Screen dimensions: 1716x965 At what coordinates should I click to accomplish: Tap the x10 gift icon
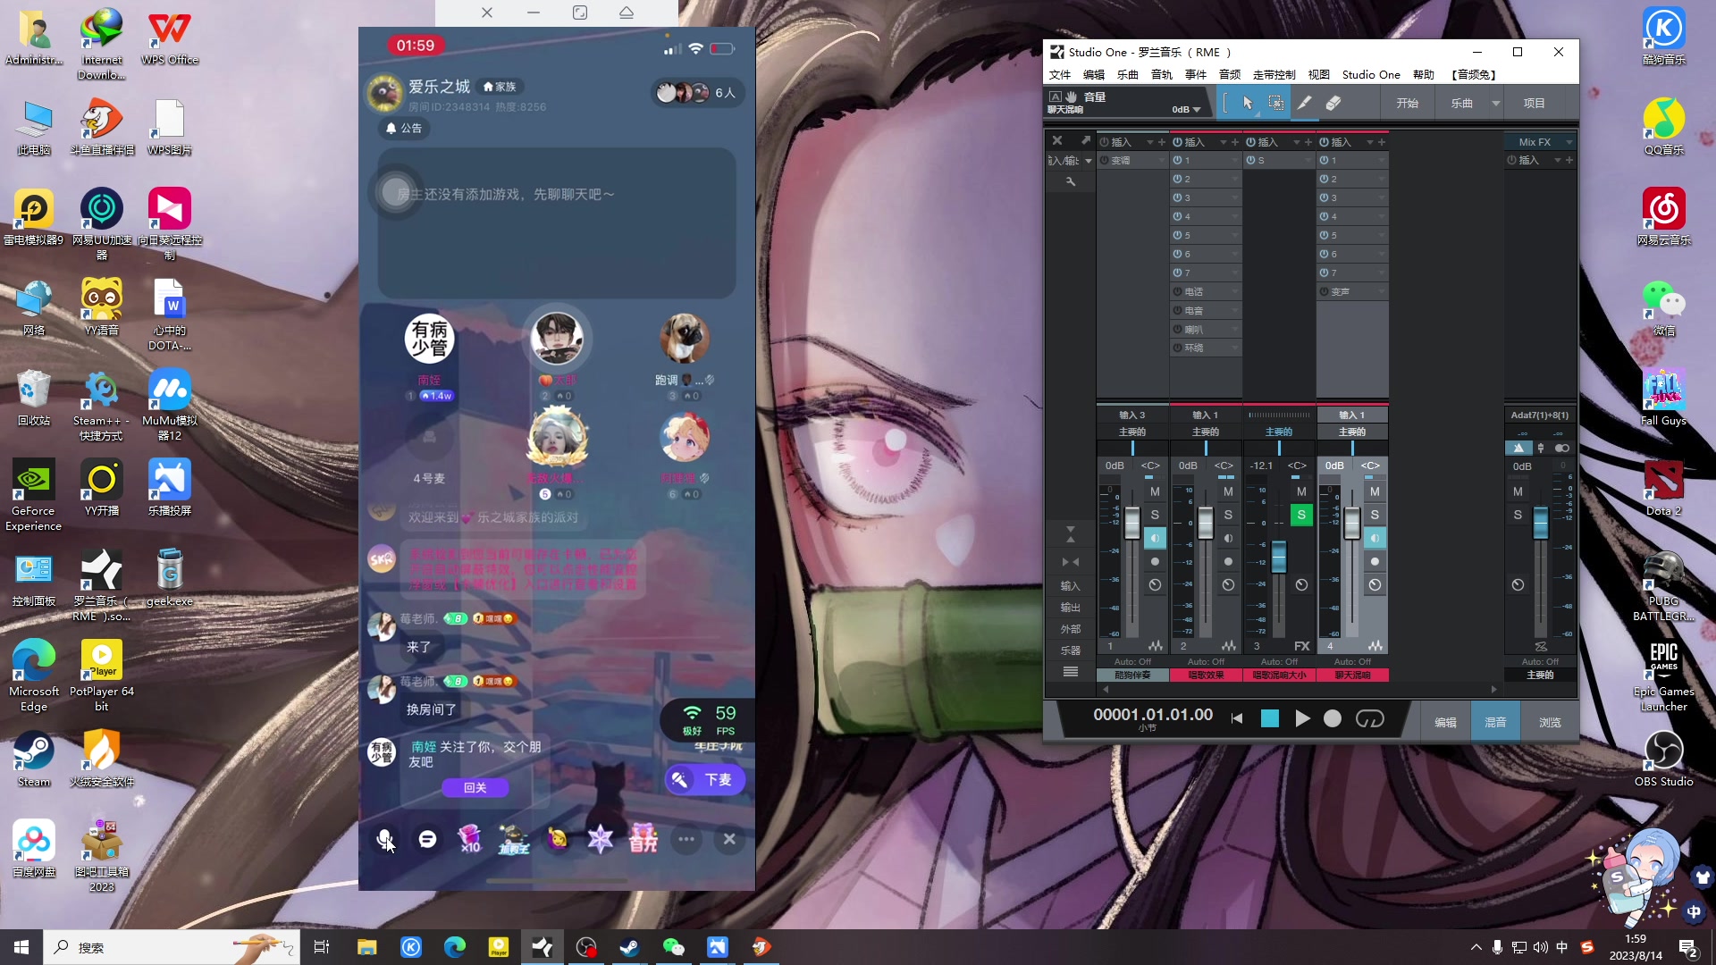coord(469,839)
